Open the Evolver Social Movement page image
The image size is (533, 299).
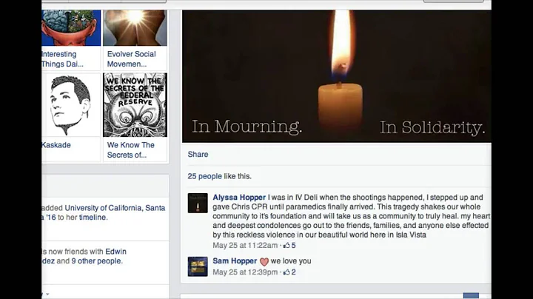(x=135, y=28)
